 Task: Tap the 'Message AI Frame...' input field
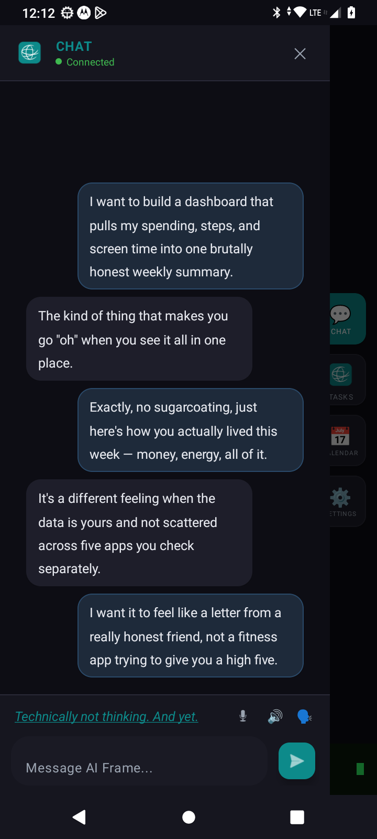click(139, 767)
